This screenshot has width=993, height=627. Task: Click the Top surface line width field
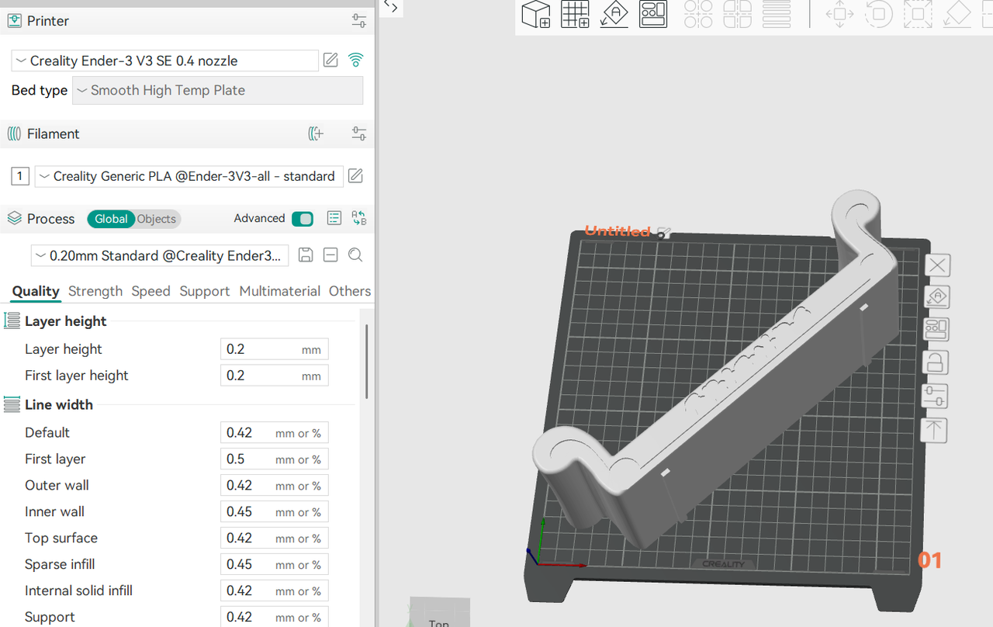click(275, 539)
